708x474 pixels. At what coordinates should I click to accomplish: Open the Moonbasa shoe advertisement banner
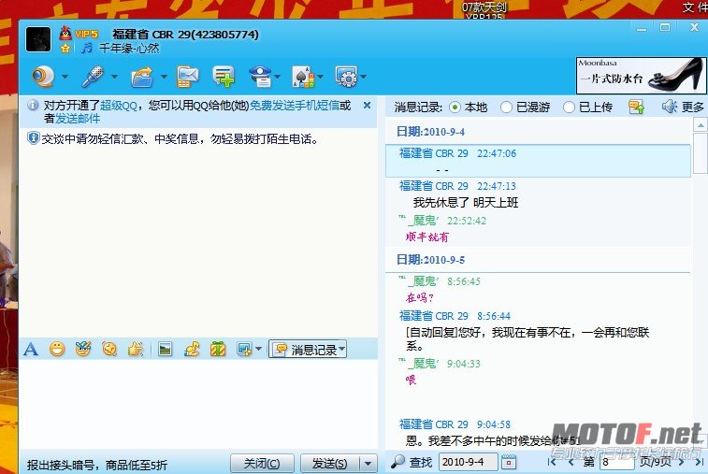point(641,75)
